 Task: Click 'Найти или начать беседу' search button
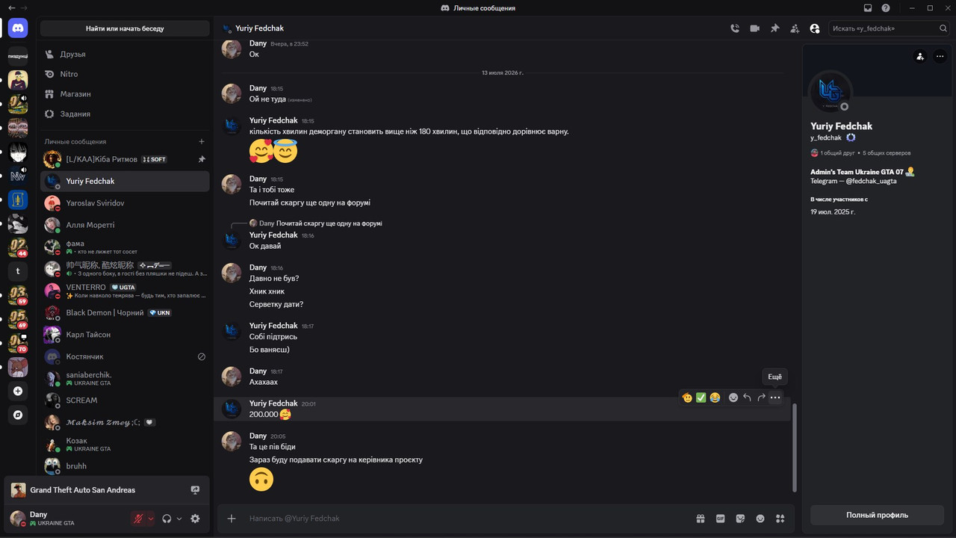125,28
